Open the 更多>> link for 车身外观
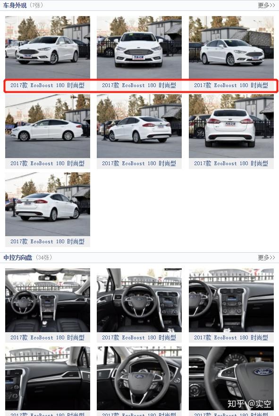279x416 pixels. click(266, 5)
